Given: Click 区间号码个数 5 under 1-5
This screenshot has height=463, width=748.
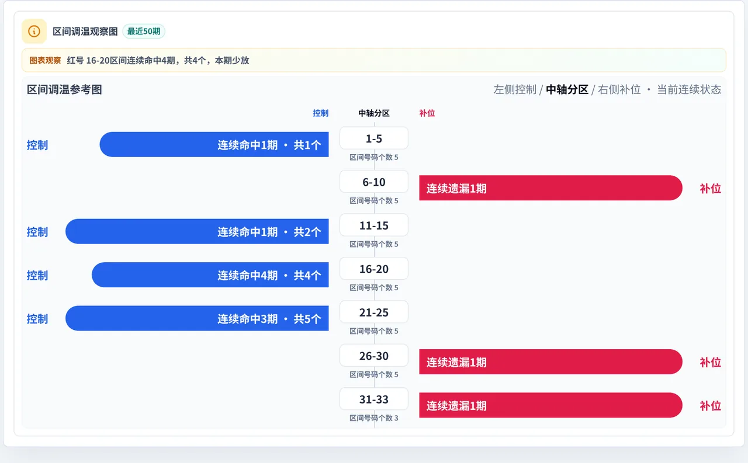Looking at the screenshot, I should 374,157.
